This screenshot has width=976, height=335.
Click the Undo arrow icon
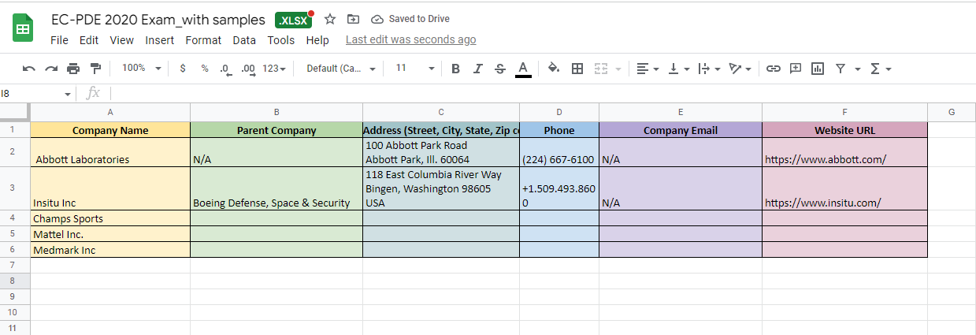pyautogui.click(x=29, y=69)
